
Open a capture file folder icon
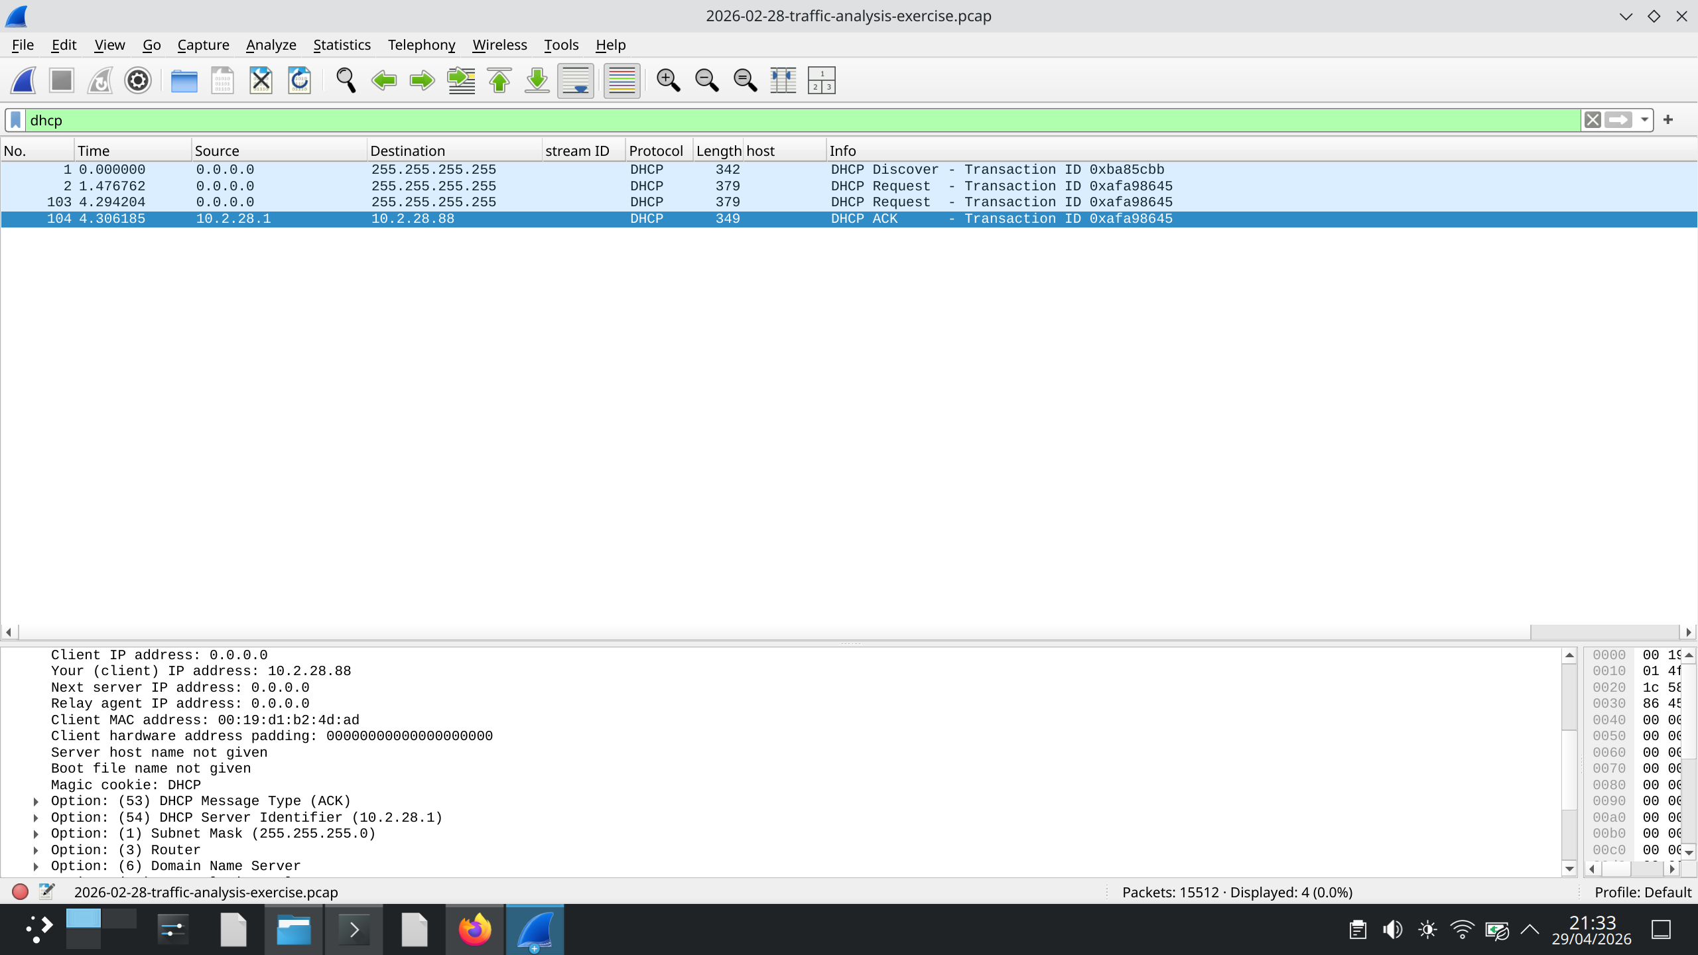pos(184,81)
